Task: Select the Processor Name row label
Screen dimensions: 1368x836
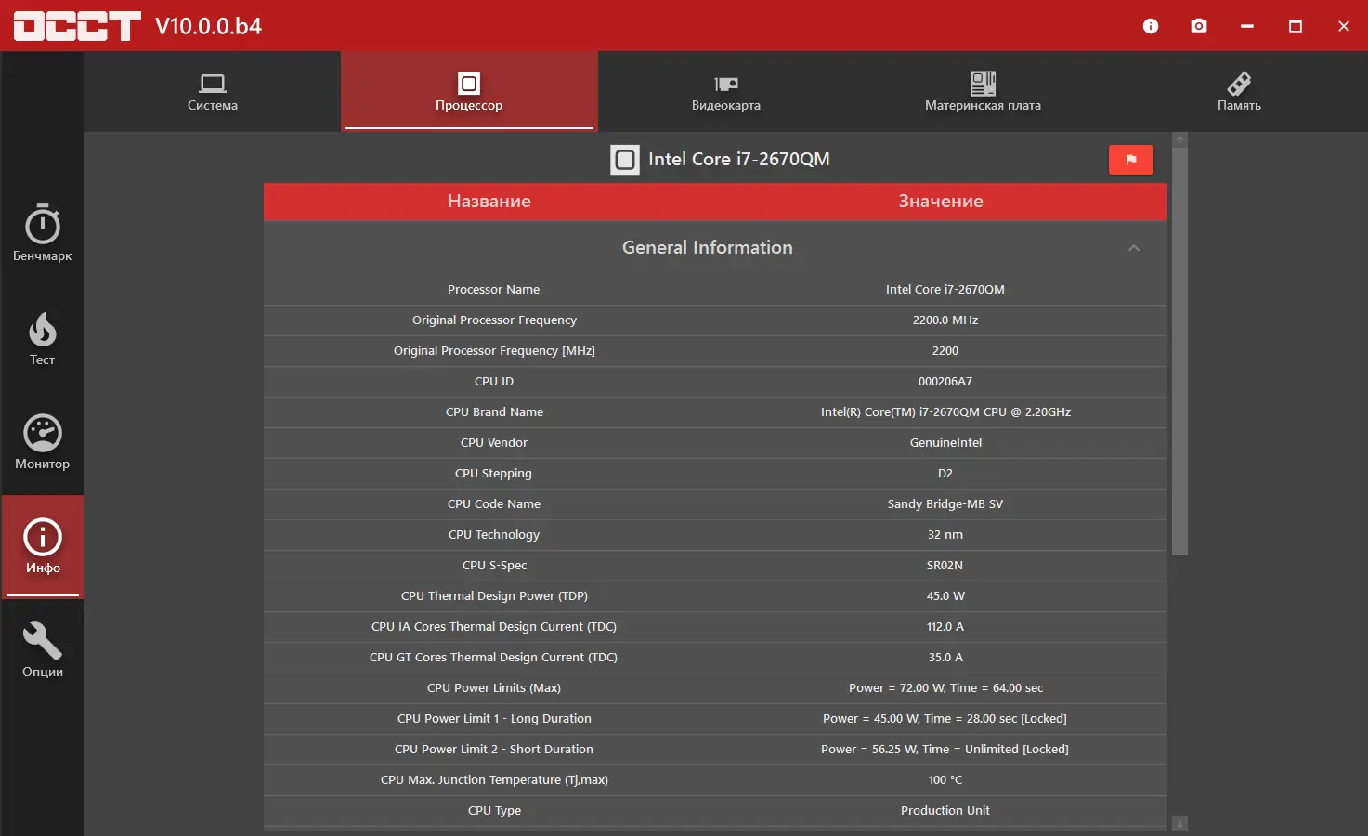Action: coord(494,290)
